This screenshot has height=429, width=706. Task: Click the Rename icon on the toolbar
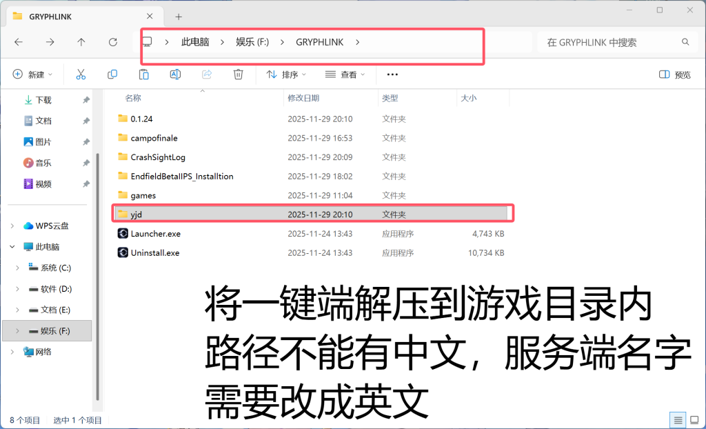click(175, 74)
